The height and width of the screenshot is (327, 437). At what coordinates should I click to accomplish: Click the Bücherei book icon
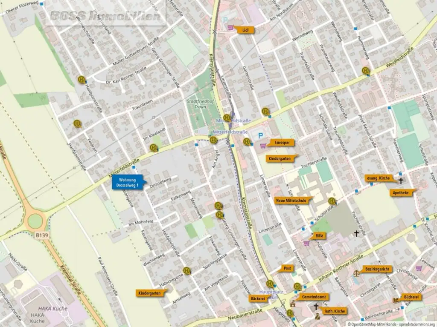tap(396, 300)
